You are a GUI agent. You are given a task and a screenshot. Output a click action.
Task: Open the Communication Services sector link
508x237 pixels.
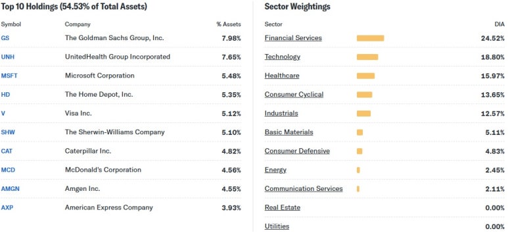coord(304,189)
